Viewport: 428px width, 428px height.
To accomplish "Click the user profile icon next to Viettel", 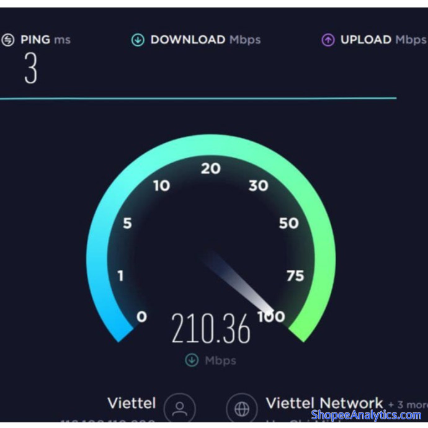I will click(x=180, y=409).
